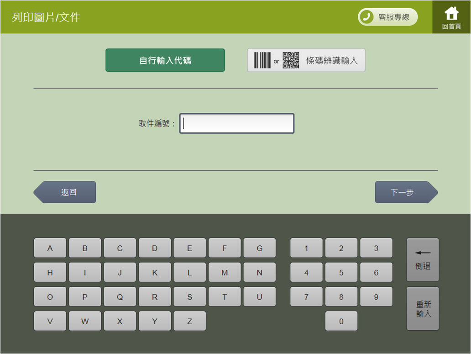Tap the letter A key
471x354 pixels.
(x=50, y=248)
